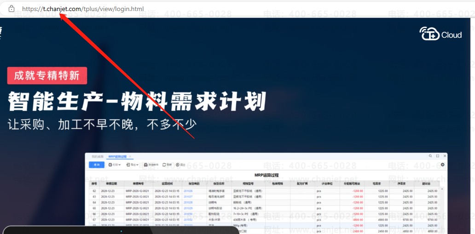Click the 成就专精特新 red badge
This screenshot has width=475, height=234.
click(47, 75)
